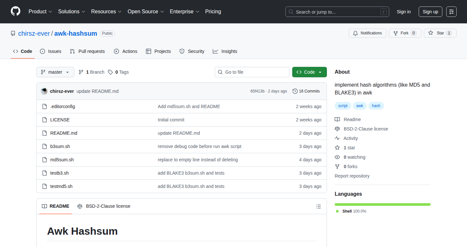467x247 pixels.
Task: Click the fork icon next to 0 forks
Action: 337,167
